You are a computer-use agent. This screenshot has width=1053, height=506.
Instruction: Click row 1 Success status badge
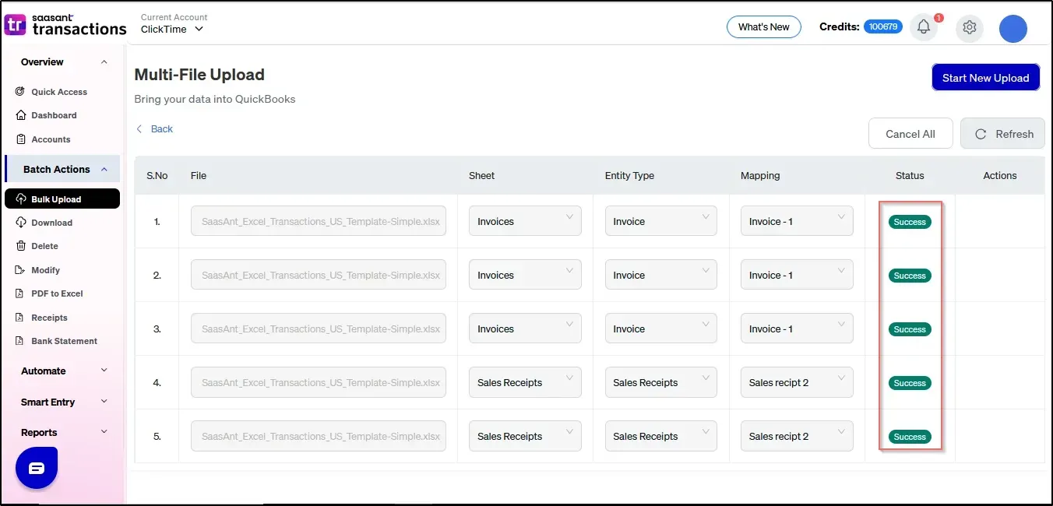click(x=910, y=222)
